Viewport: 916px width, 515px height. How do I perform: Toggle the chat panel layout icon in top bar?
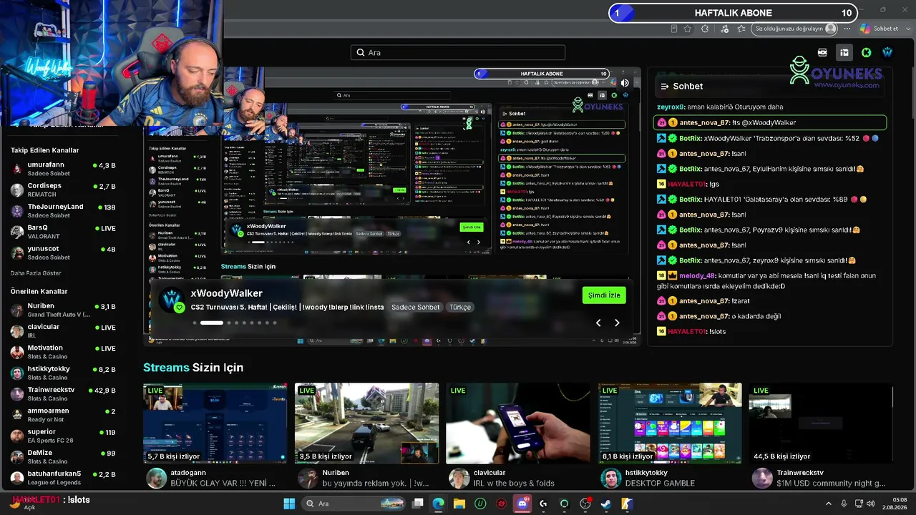[844, 52]
